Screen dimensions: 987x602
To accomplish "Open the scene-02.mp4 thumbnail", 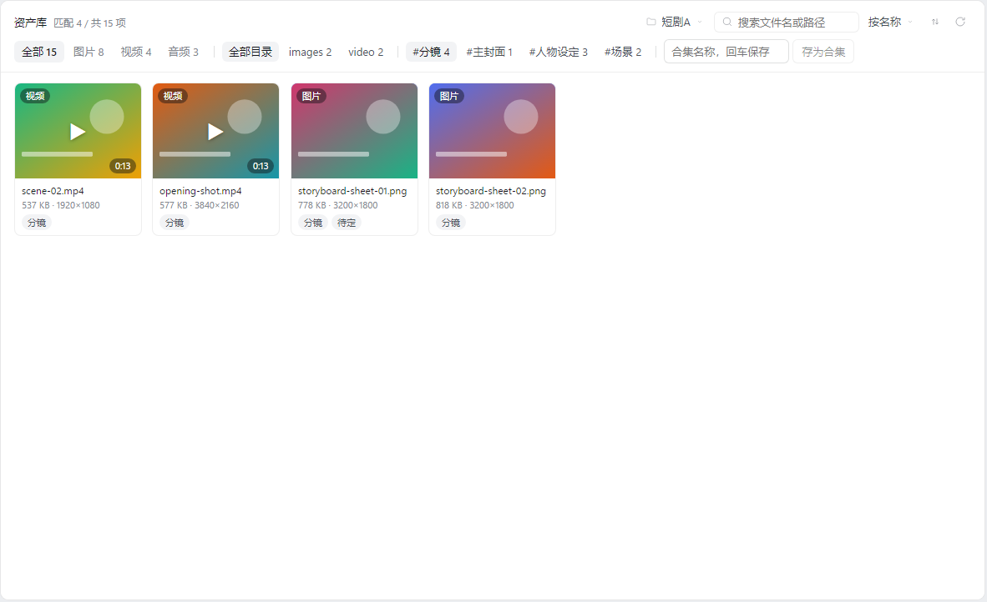I will (78, 131).
